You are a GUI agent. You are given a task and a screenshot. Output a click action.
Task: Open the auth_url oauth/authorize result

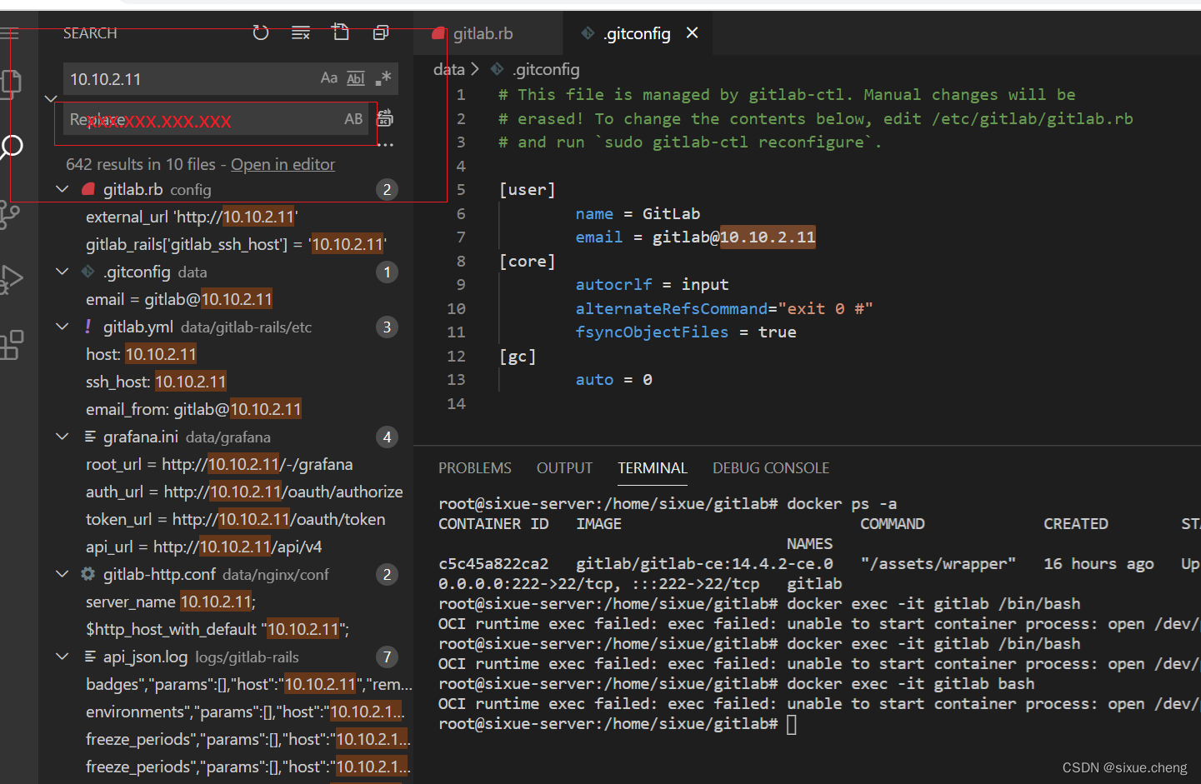(x=244, y=492)
